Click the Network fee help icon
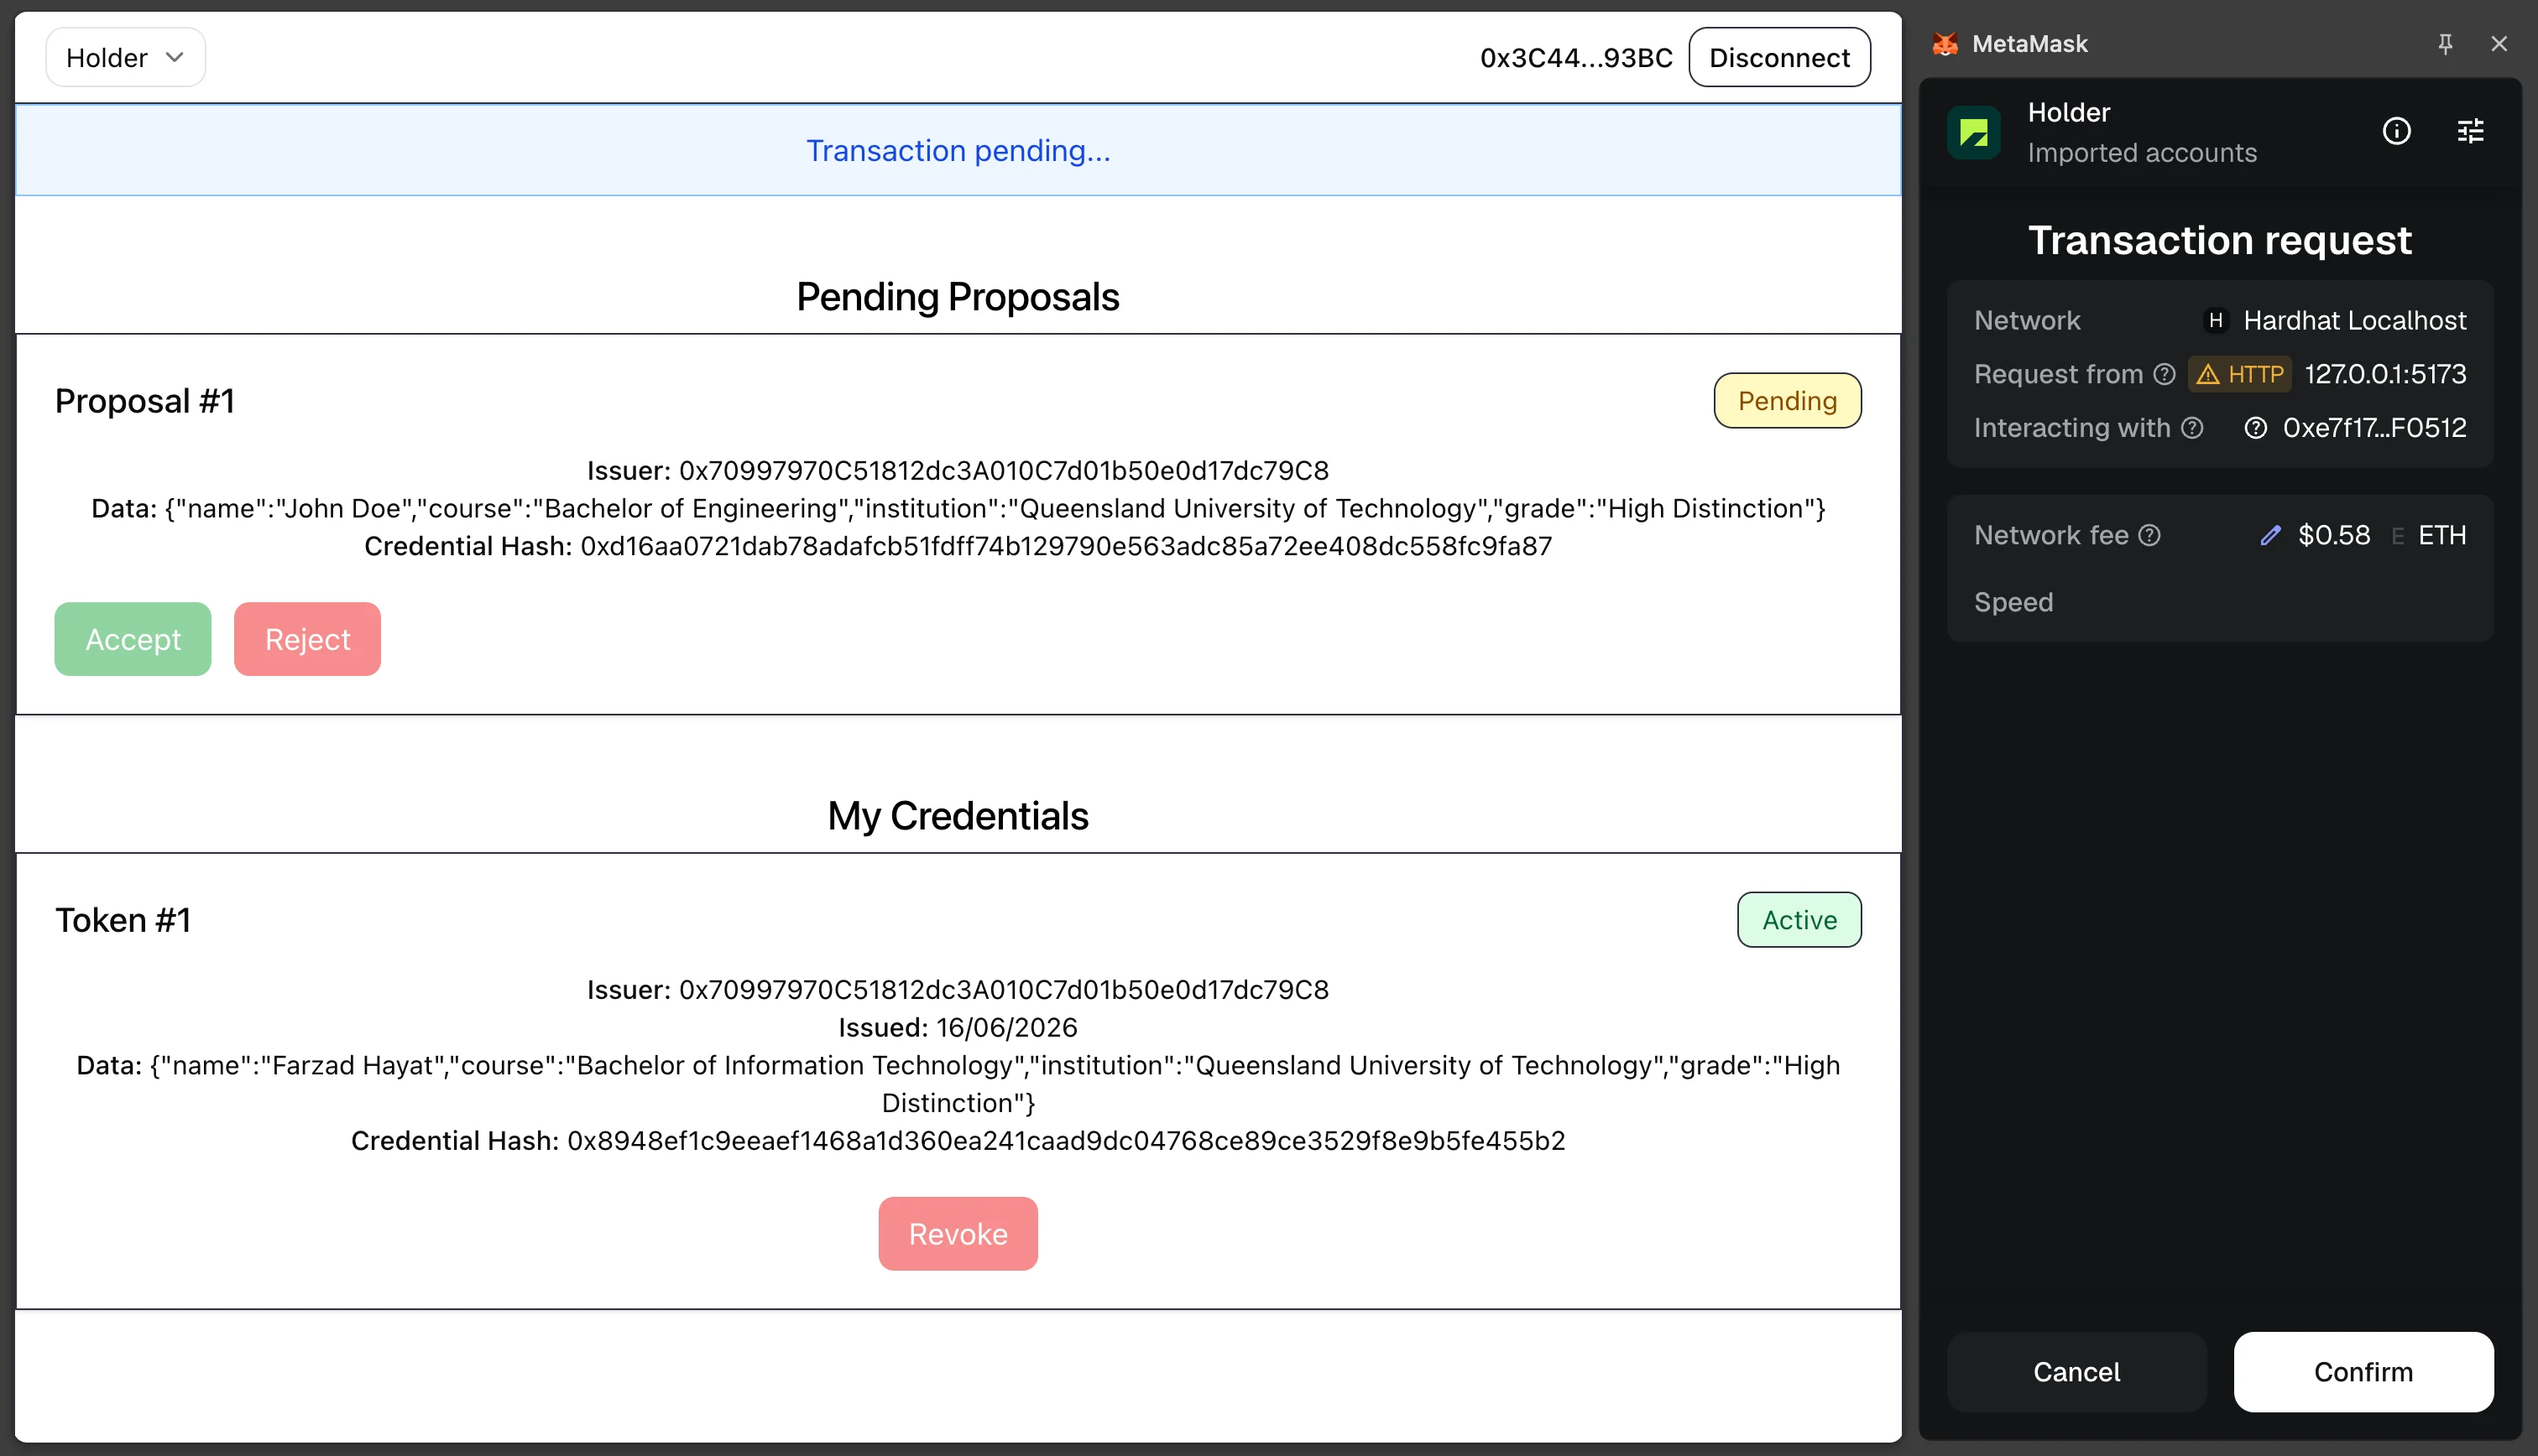2538x1456 pixels. [2150, 536]
